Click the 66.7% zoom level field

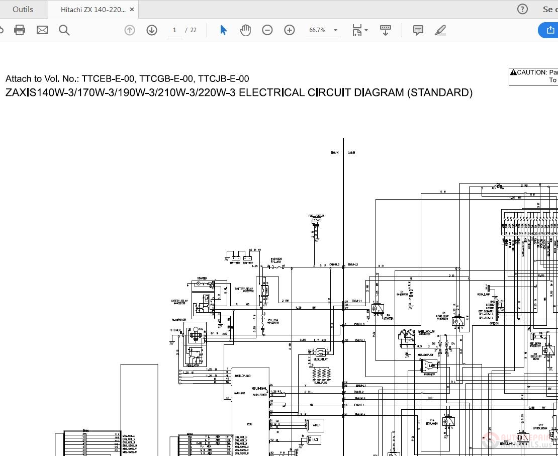click(317, 30)
